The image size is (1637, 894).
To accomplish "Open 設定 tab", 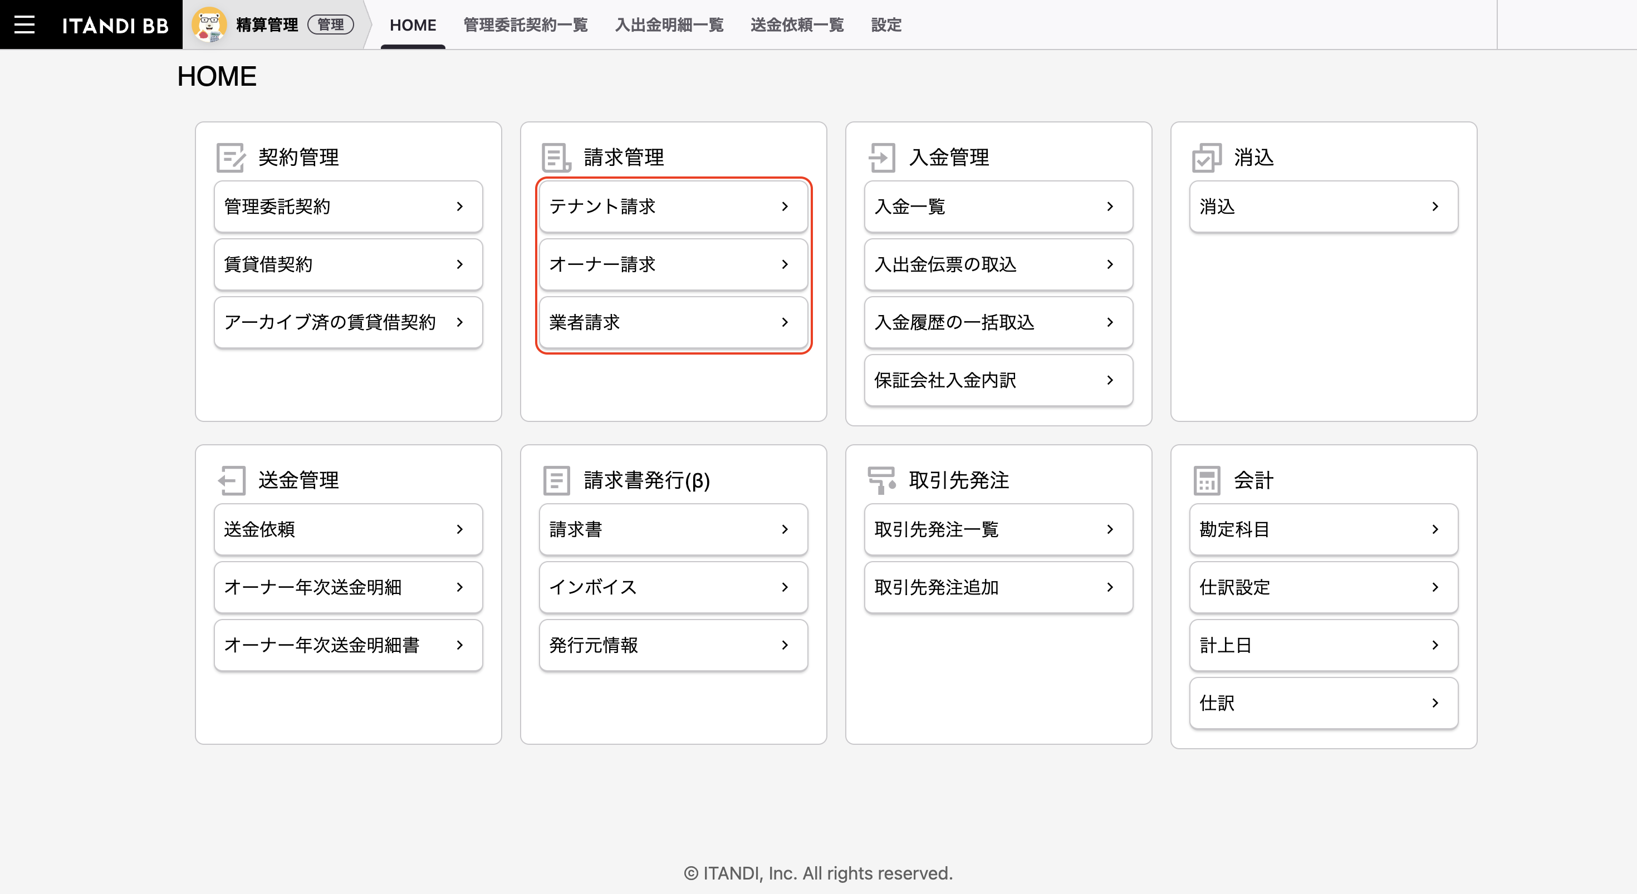I will coord(885,25).
